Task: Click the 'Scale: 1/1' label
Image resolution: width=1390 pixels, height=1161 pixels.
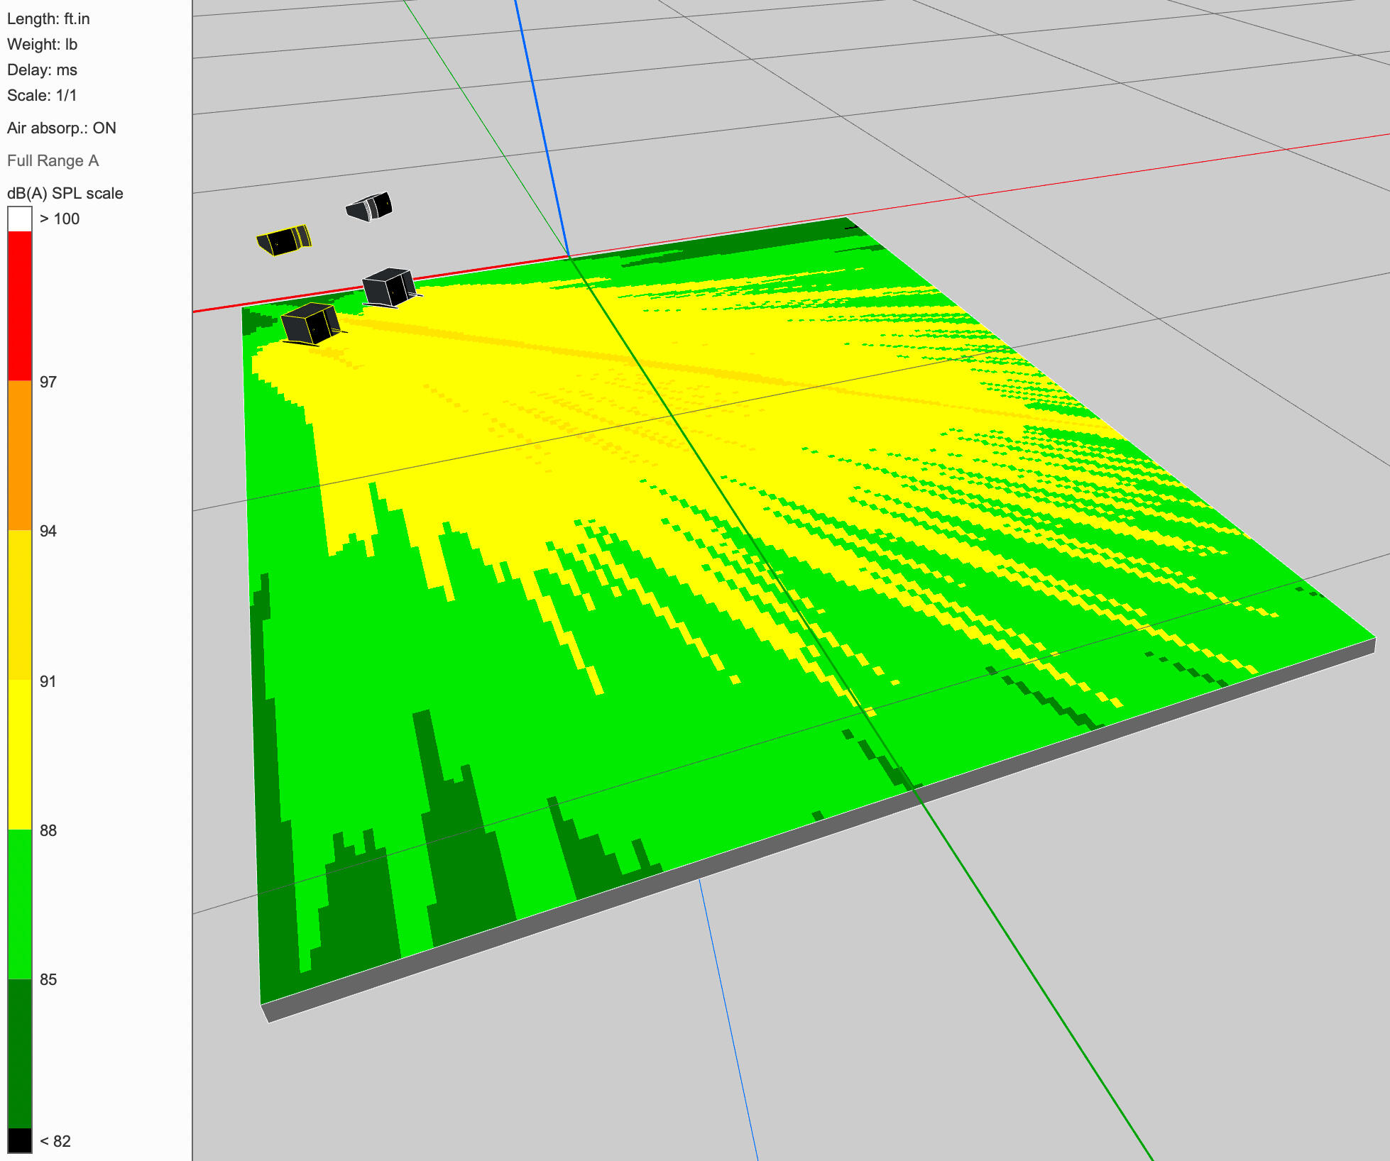Action: click(x=42, y=95)
